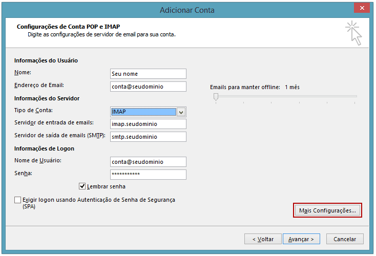The width and height of the screenshot is (376, 256).
Task: Enable Exigir logon usando SPA checkbox
Action: click(x=17, y=200)
